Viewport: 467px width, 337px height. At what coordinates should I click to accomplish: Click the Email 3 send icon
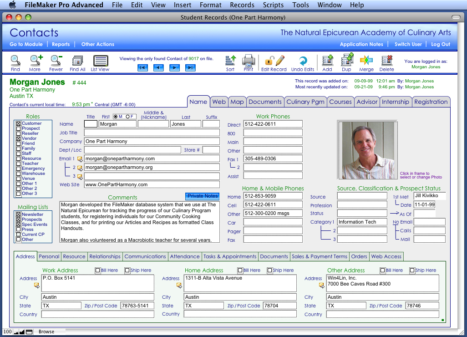click(80, 176)
